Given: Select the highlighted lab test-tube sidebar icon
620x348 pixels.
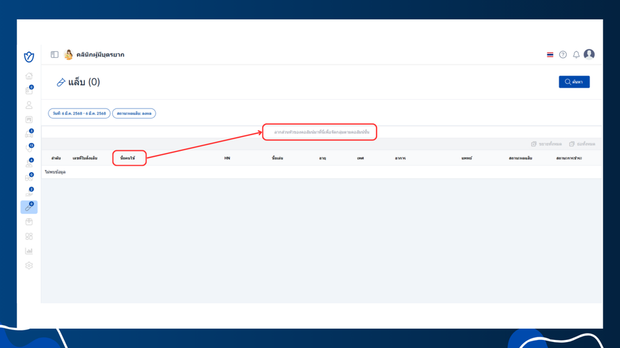Looking at the screenshot, I should coord(29,207).
